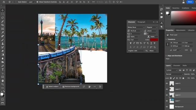Click foreground color in Color panel
Screen dimensions: 196x110
(x=167, y=13)
